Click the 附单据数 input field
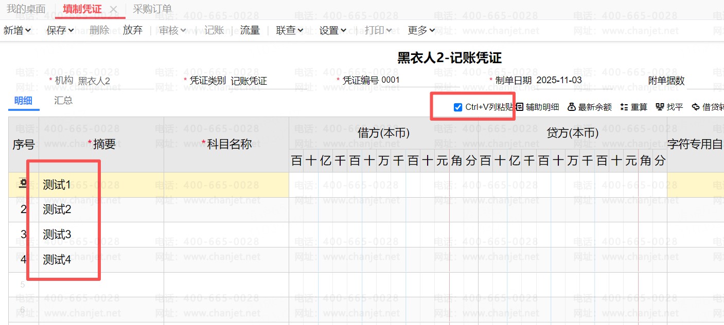Screen dimensions: 724x325 coord(705,81)
